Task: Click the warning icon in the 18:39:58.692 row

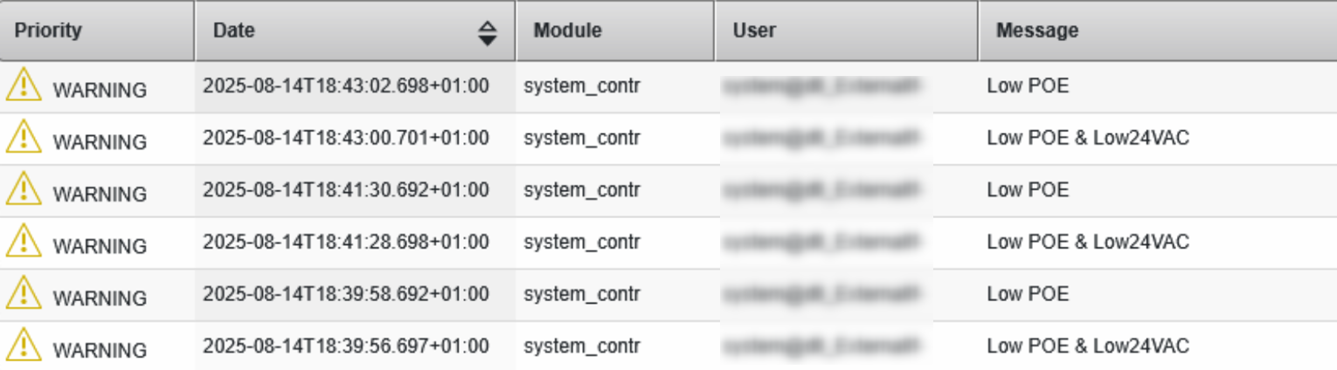Action: [x=24, y=293]
